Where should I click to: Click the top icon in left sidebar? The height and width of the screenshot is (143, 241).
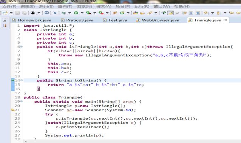click(x=5, y=21)
